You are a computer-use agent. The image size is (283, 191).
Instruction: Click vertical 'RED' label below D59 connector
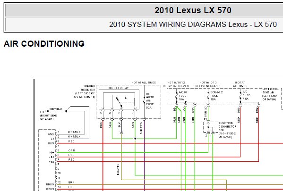click(257, 120)
